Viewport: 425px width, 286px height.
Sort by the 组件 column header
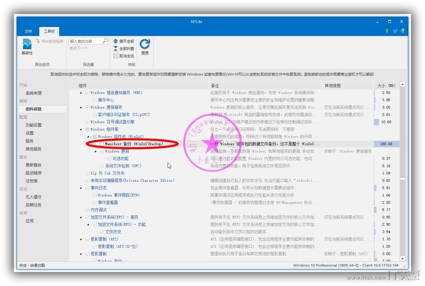coord(139,86)
